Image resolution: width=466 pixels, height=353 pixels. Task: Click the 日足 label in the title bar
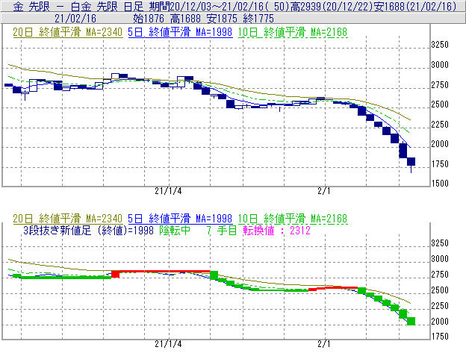click(134, 7)
